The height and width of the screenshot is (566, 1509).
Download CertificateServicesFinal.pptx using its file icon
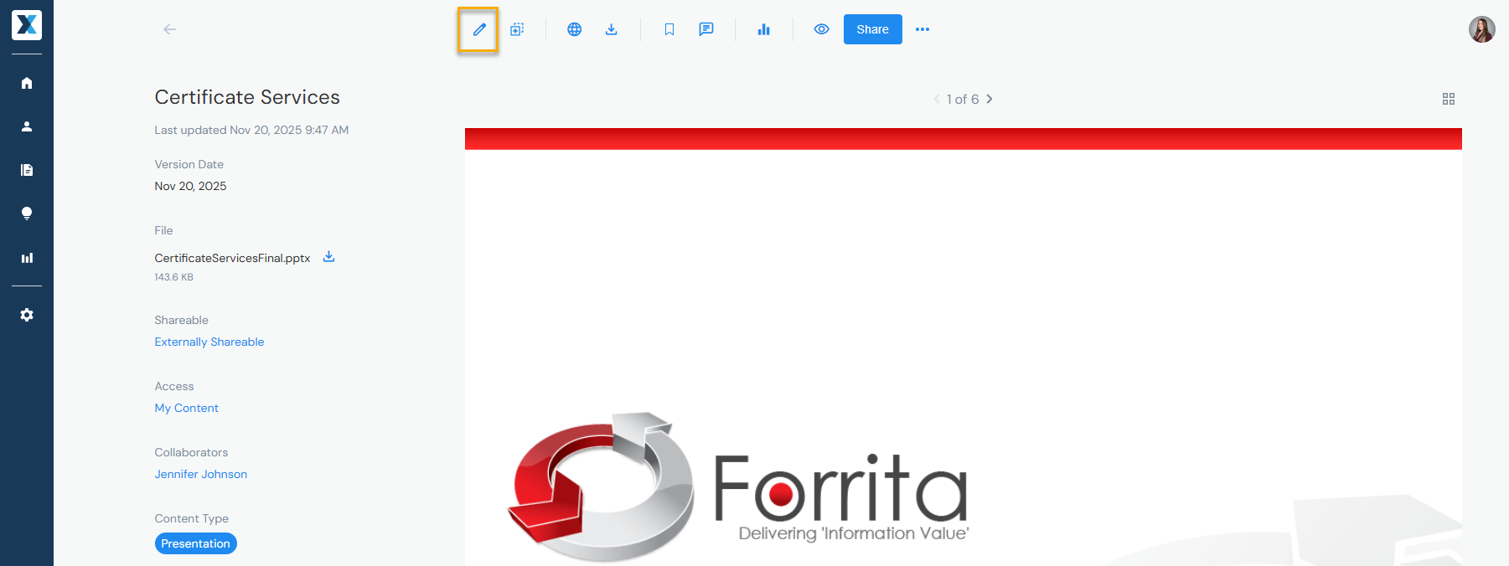coord(329,257)
